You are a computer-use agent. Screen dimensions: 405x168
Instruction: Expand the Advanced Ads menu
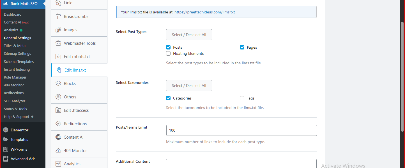click(23, 159)
